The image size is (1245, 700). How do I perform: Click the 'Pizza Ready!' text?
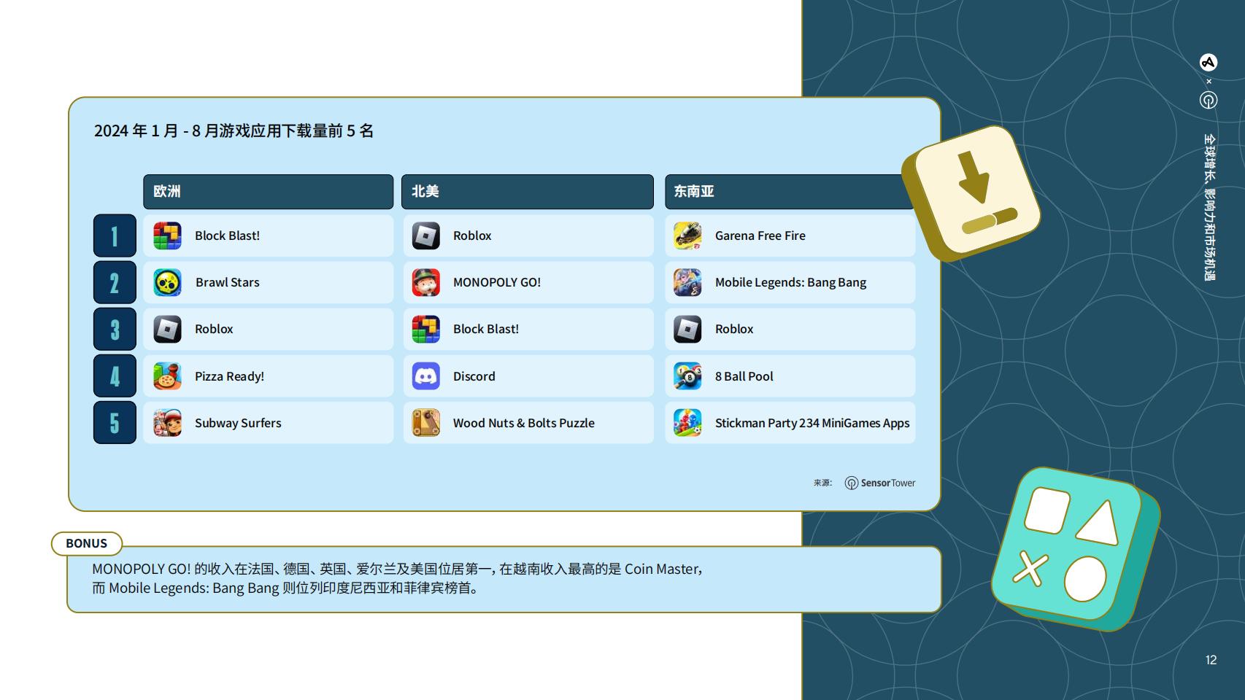pos(229,376)
